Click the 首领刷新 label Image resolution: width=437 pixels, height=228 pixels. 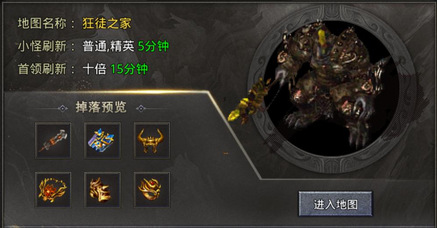(x=42, y=69)
